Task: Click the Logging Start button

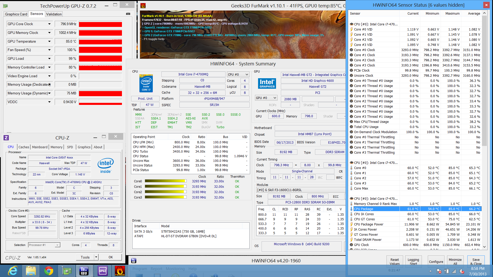Action: coord(413,261)
